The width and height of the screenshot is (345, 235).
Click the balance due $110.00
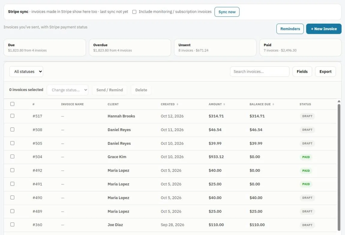click(257, 225)
